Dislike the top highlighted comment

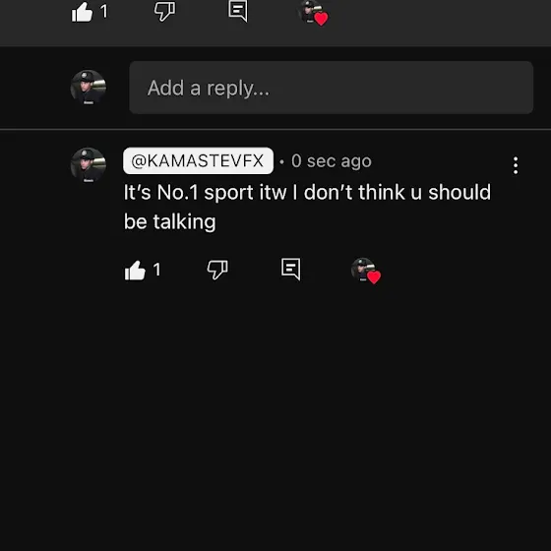(x=164, y=12)
